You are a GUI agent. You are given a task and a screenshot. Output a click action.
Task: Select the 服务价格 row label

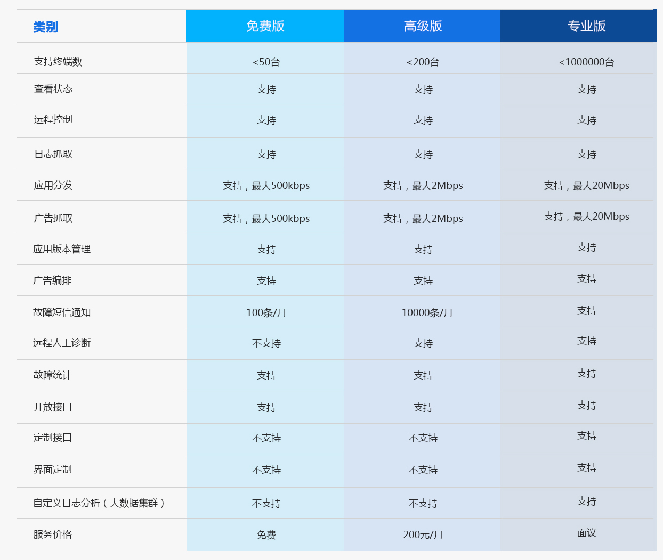pos(52,534)
